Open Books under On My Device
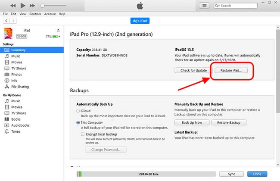 coord(16,119)
